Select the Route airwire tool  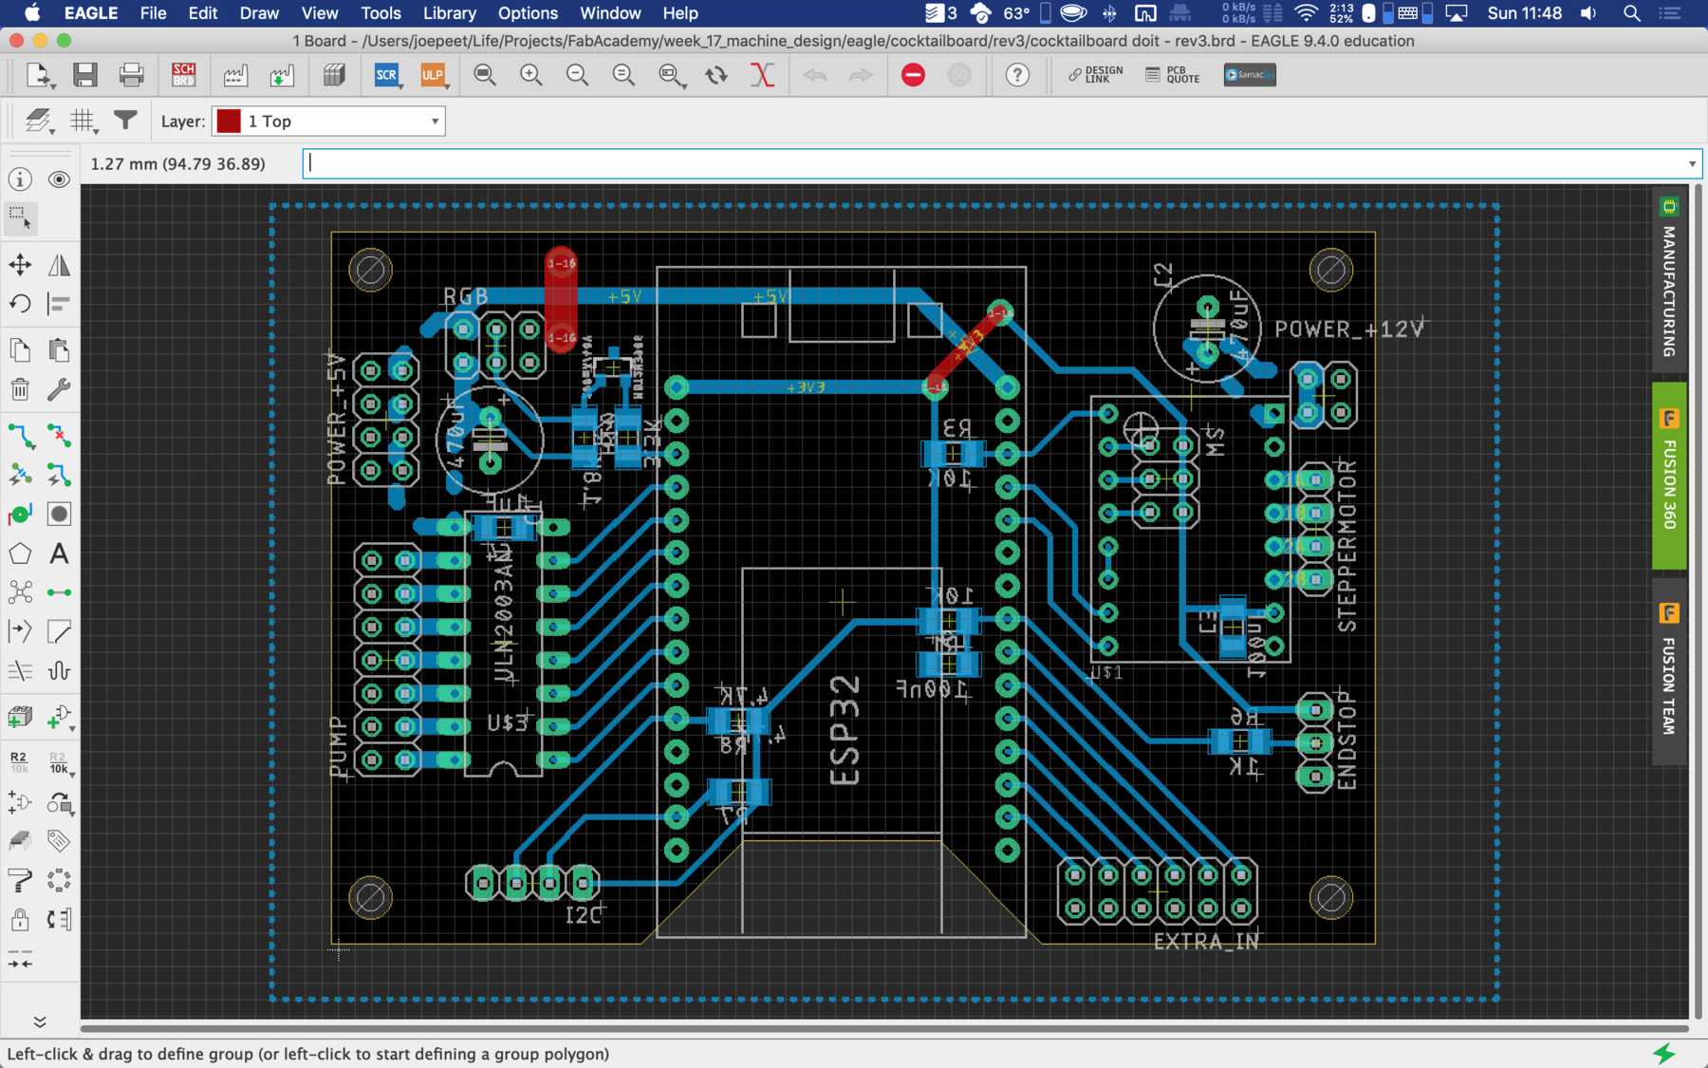[x=20, y=436]
